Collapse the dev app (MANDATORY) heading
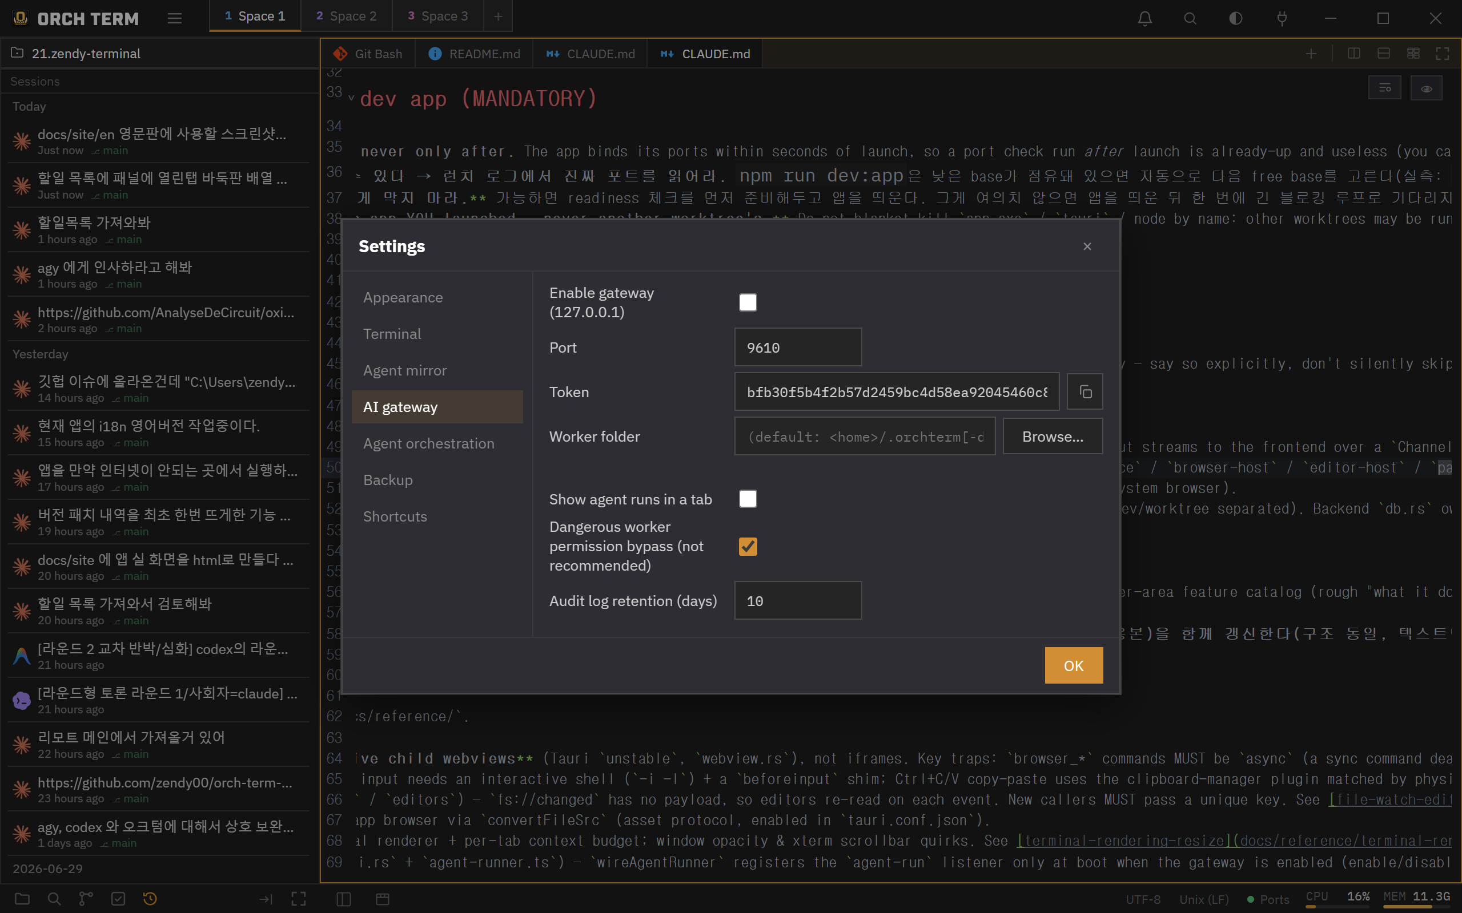The image size is (1462, 913). (351, 98)
